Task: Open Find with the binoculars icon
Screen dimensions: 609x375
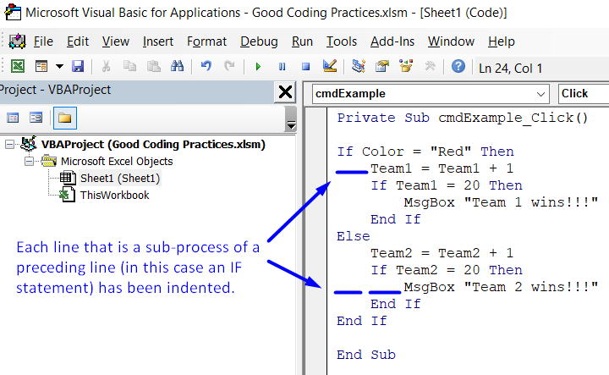Action: pos(177,67)
